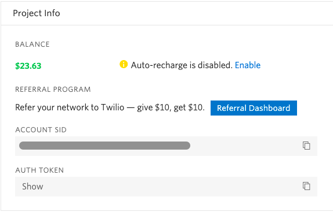Click the ACCOUNT SID label
The height and width of the screenshot is (212, 333).
[x=41, y=130]
